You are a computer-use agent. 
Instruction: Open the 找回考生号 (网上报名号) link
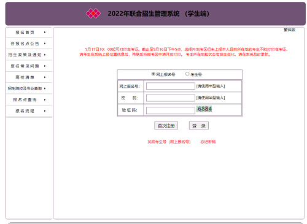pos(169,142)
